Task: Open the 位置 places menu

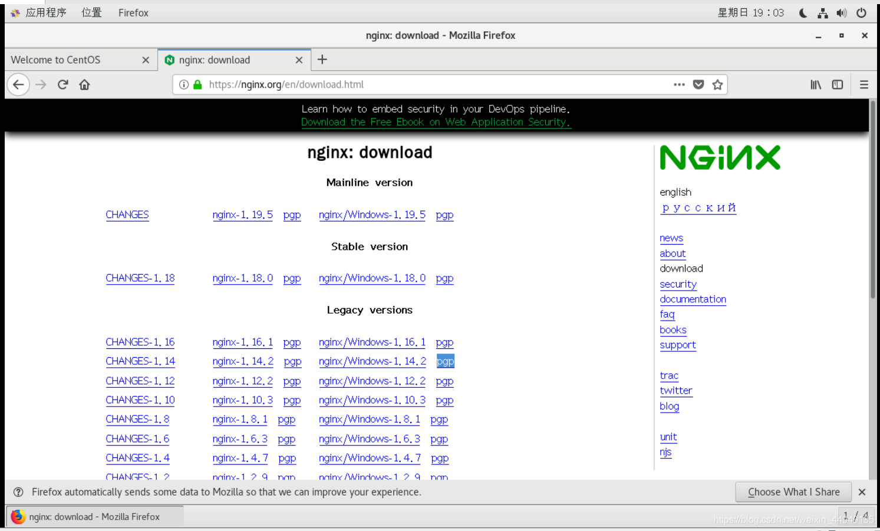Action: point(91,13)
